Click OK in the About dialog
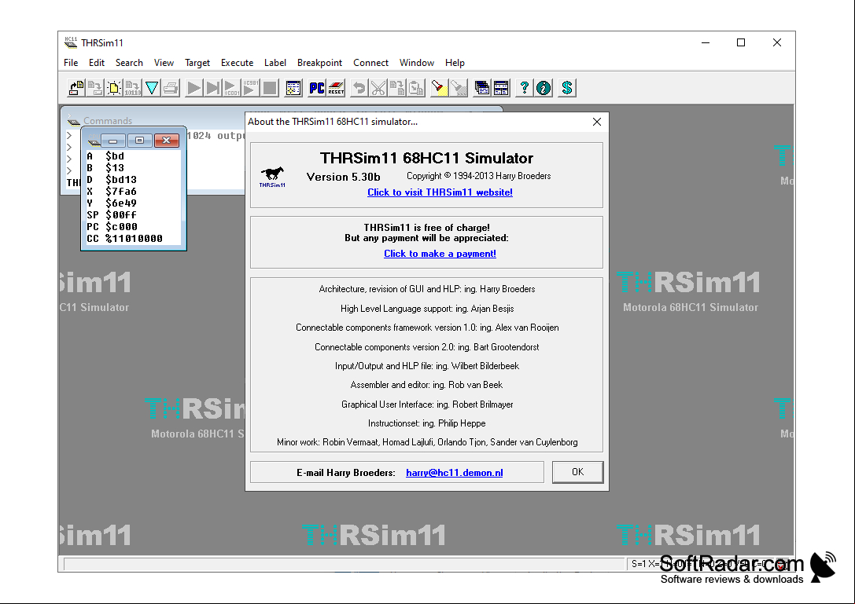 coord(578,472)
